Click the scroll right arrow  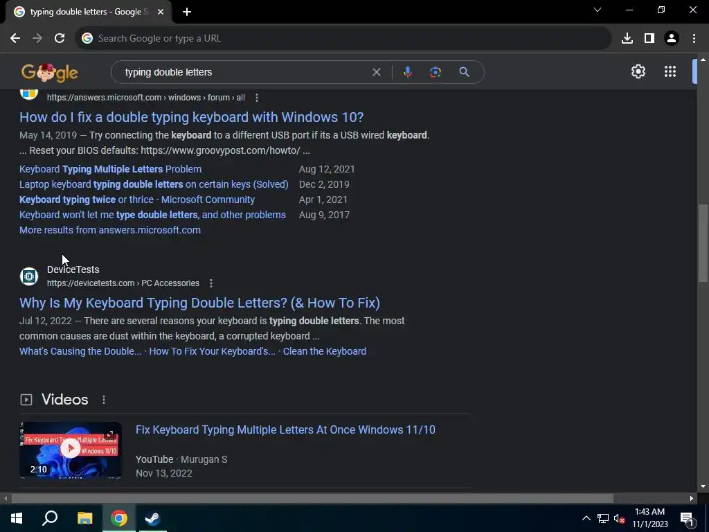(692, 499)
